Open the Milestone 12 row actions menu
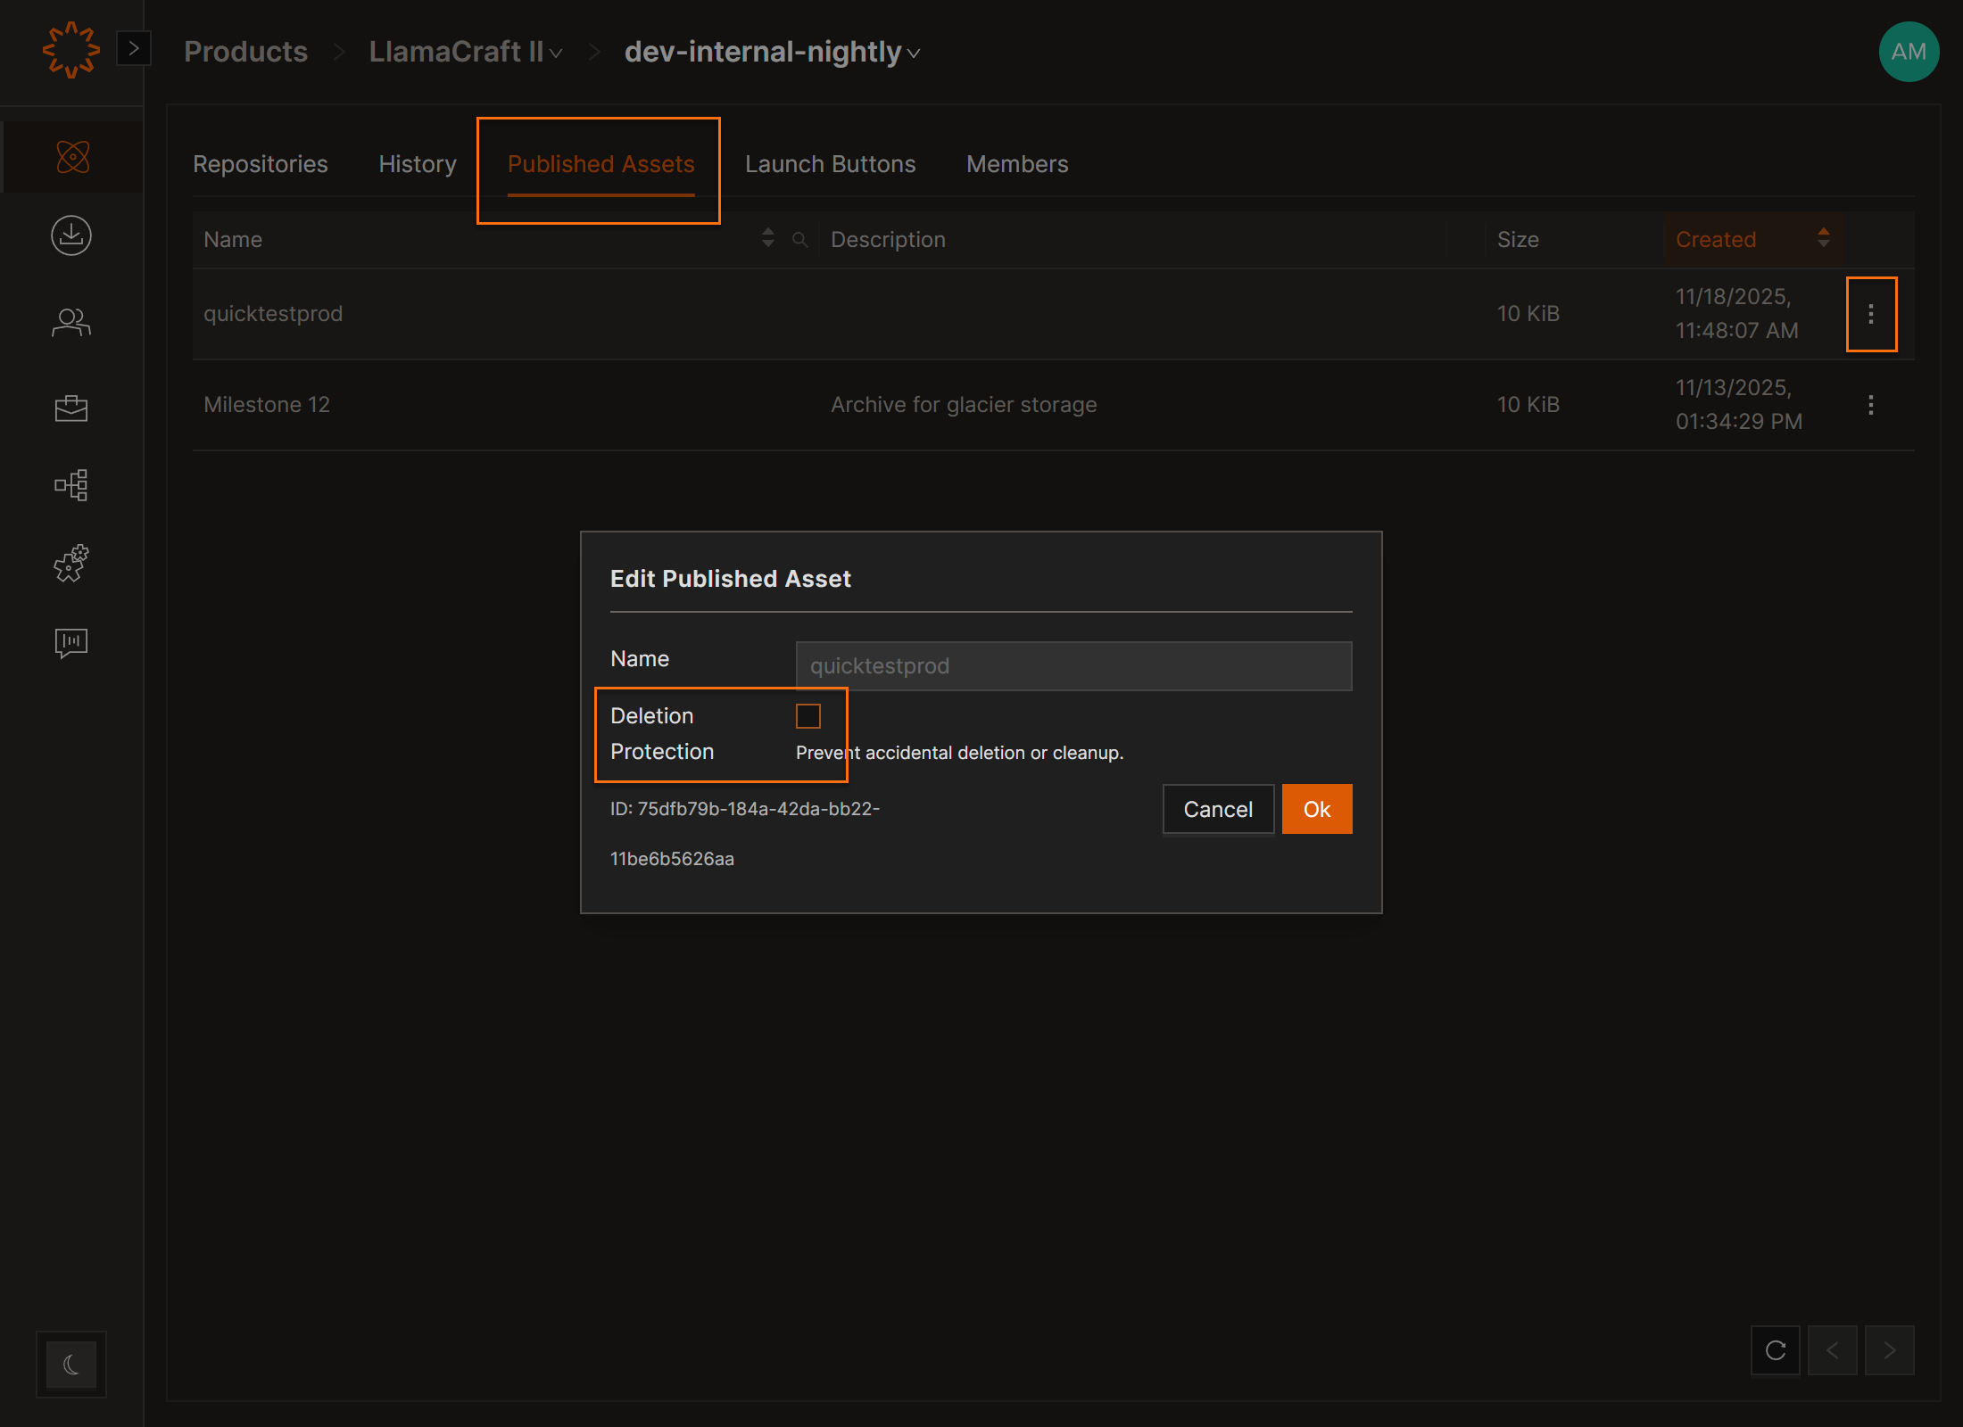This screenshot has height=1427, width=1963. (1870, 405)
